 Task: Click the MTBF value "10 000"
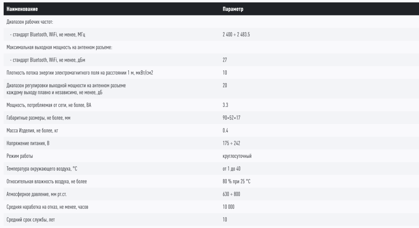pyautogui.click(x=228, y=207)
